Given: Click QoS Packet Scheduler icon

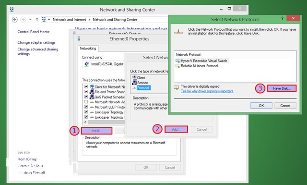Looking at the screenshot, I should pyautogui.click(x=92, y=97).
